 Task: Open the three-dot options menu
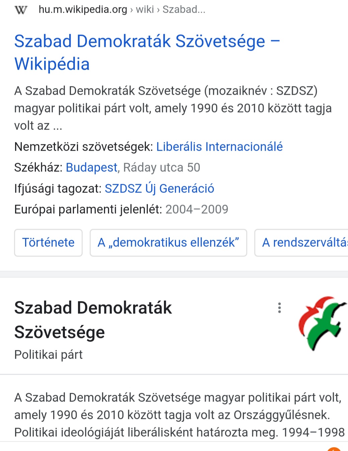point(279,308)
